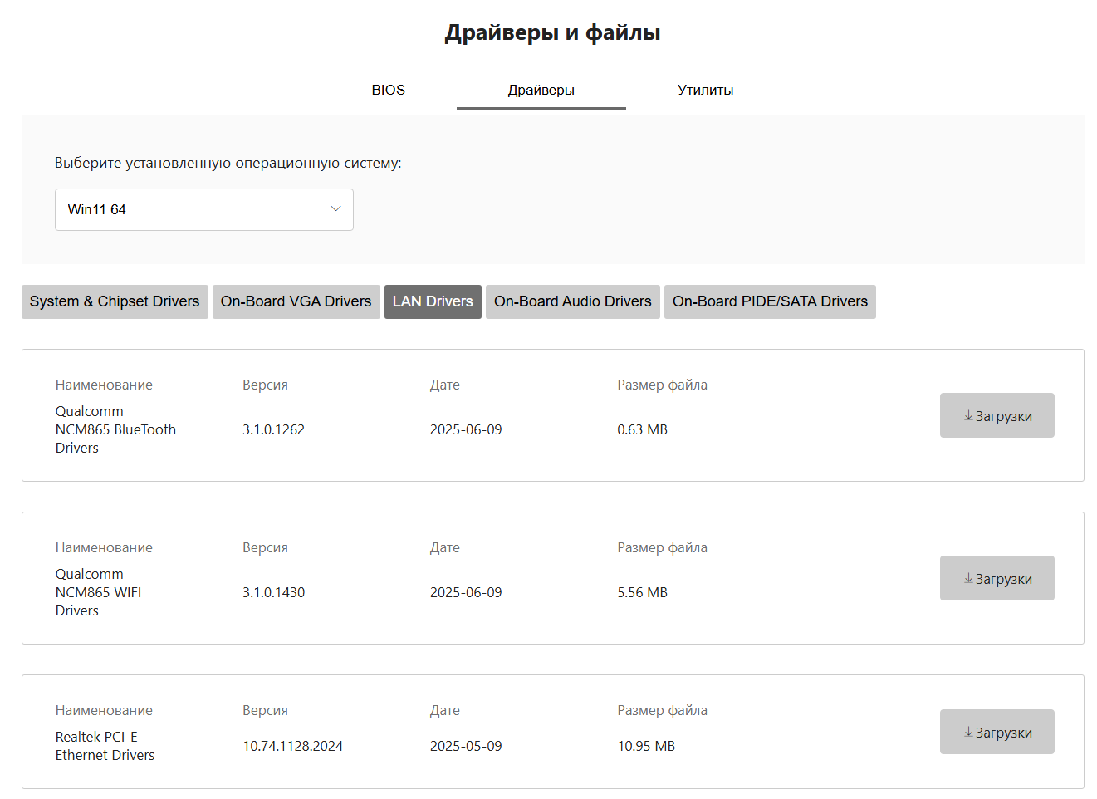
Task: Click the Realtek PCI-E Ethernet Drivers name
Action: pos(105,746)
